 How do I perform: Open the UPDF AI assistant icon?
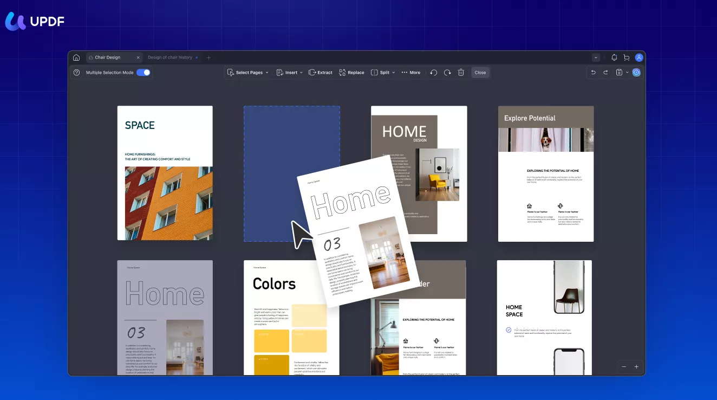tap(636, 73)
